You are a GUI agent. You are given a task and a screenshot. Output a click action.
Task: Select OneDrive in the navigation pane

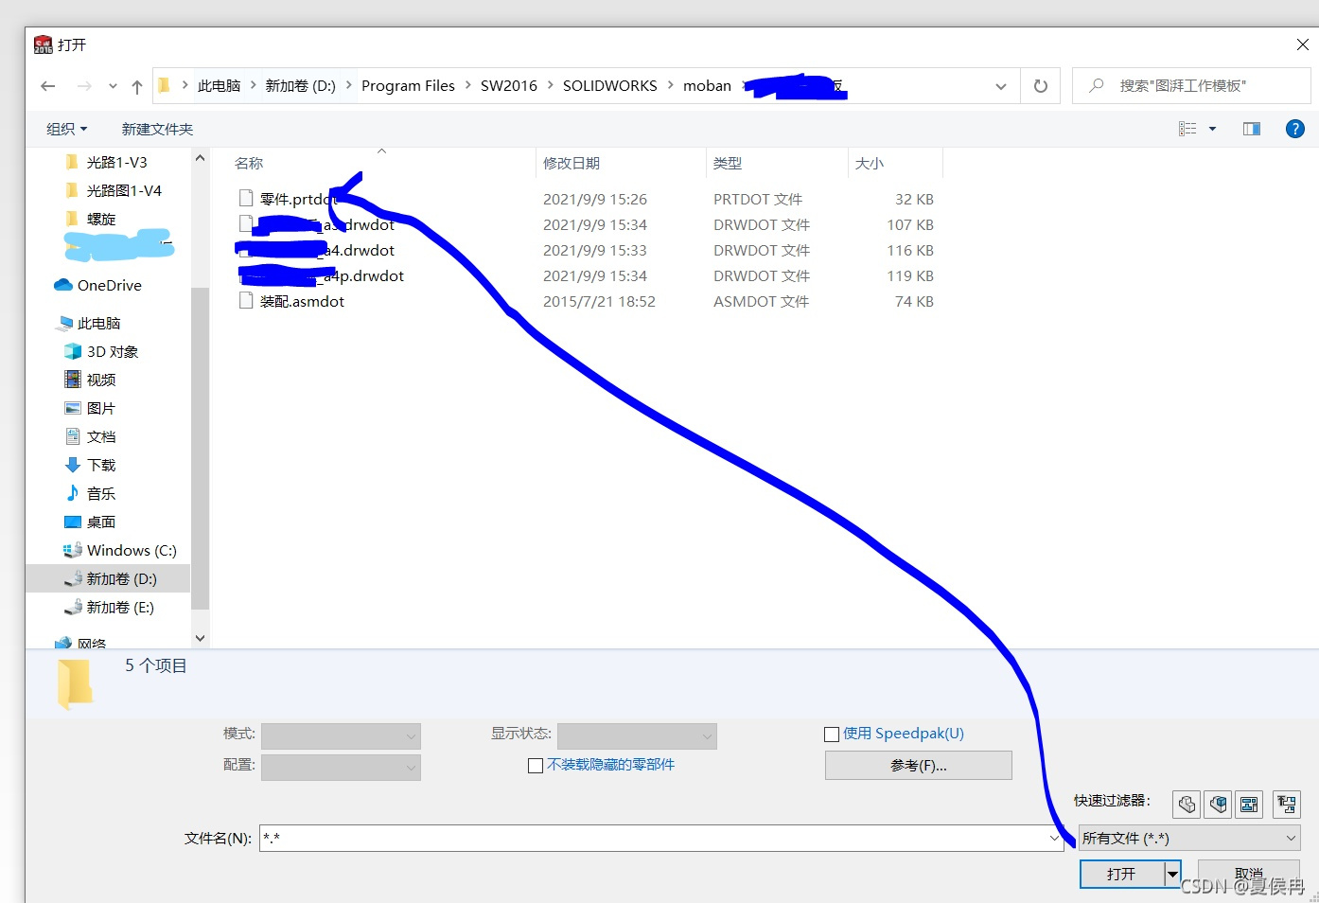coord(98,285)
